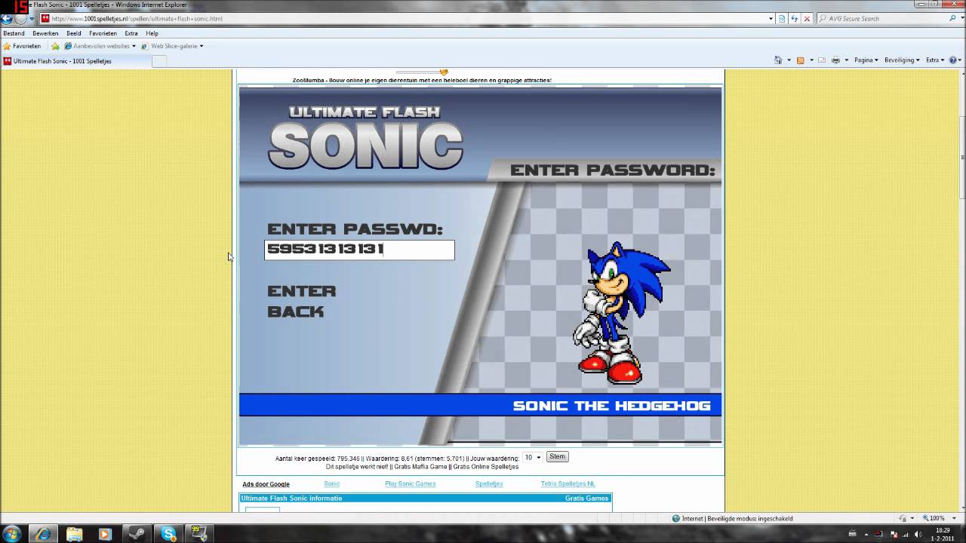Open the Extra dropdown in the command bar

[934, 60]
